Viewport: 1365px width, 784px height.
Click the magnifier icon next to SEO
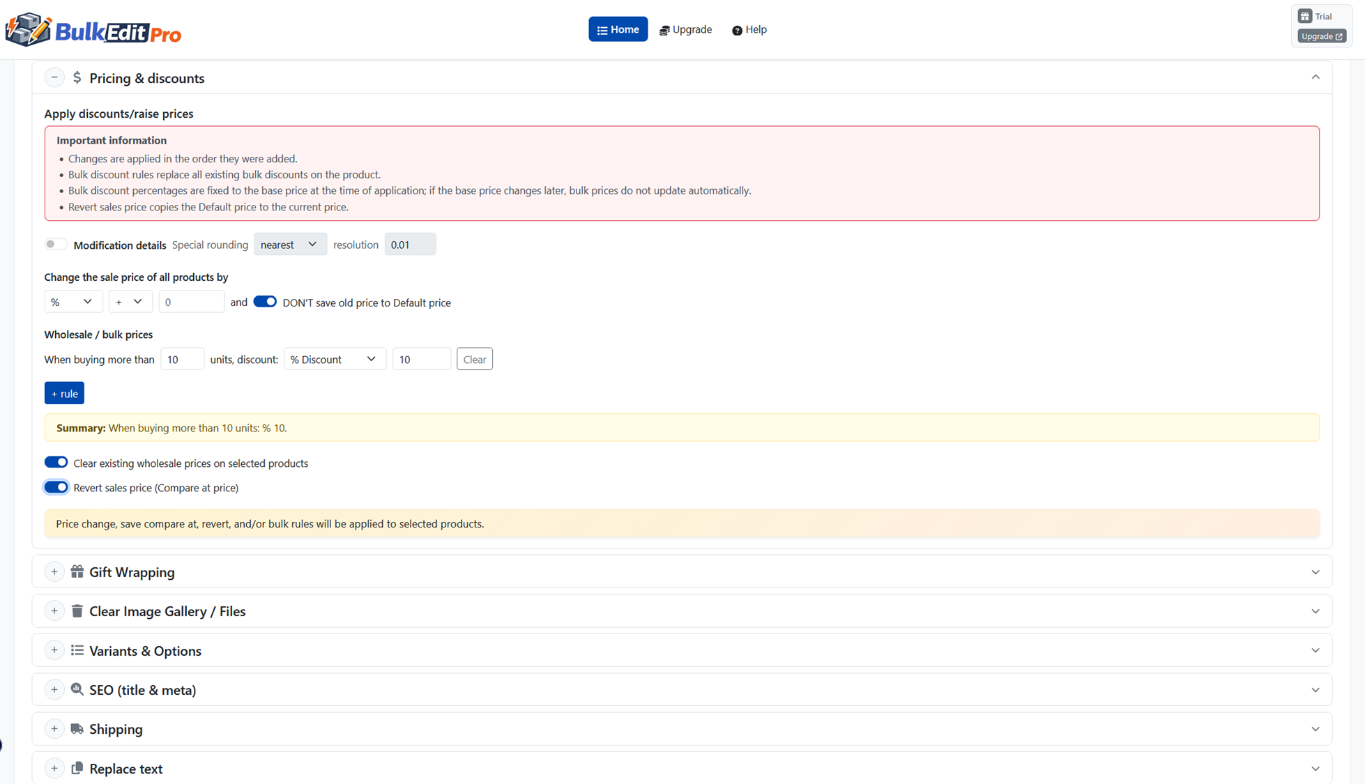pos(77,689)
